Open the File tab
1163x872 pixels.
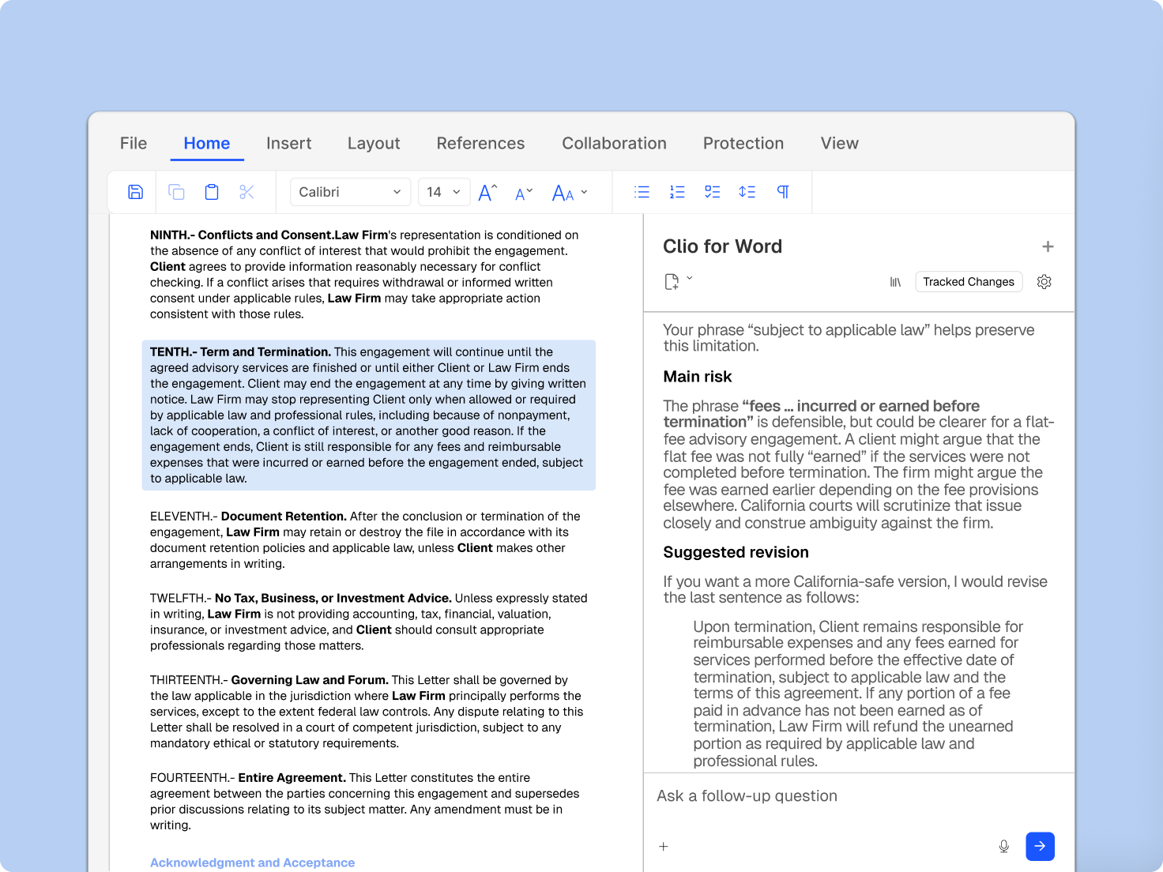click(134, 143)
